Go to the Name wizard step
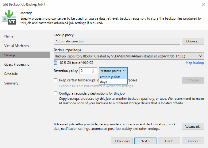 click(25, 36)
